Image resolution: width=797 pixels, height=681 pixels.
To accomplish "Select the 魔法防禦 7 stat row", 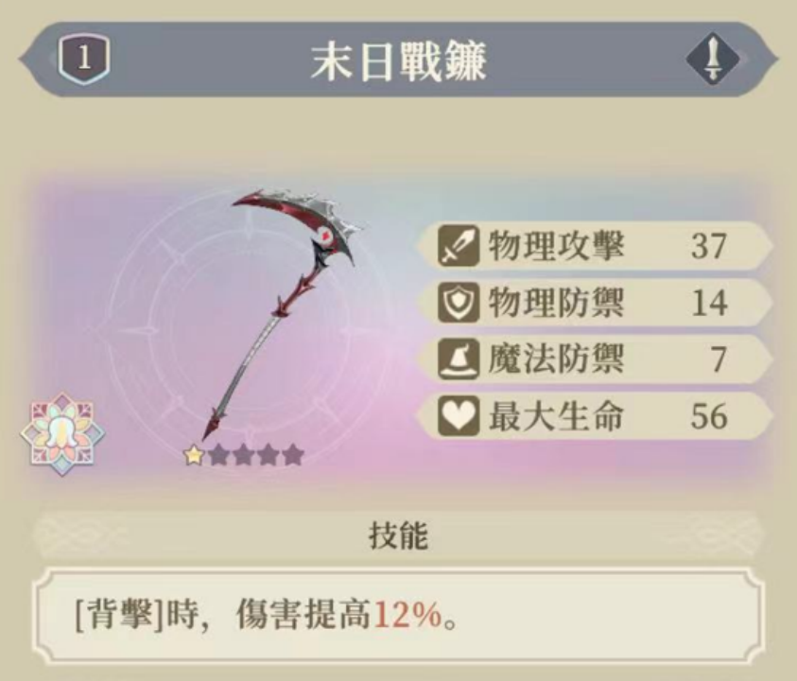I will [595, 359].
